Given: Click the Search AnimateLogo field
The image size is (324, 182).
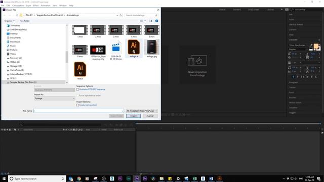Looking at the screenshot, I should click(x=141, y=15).
